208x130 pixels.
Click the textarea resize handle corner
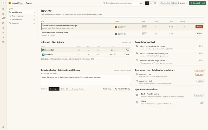pos(131,84)
